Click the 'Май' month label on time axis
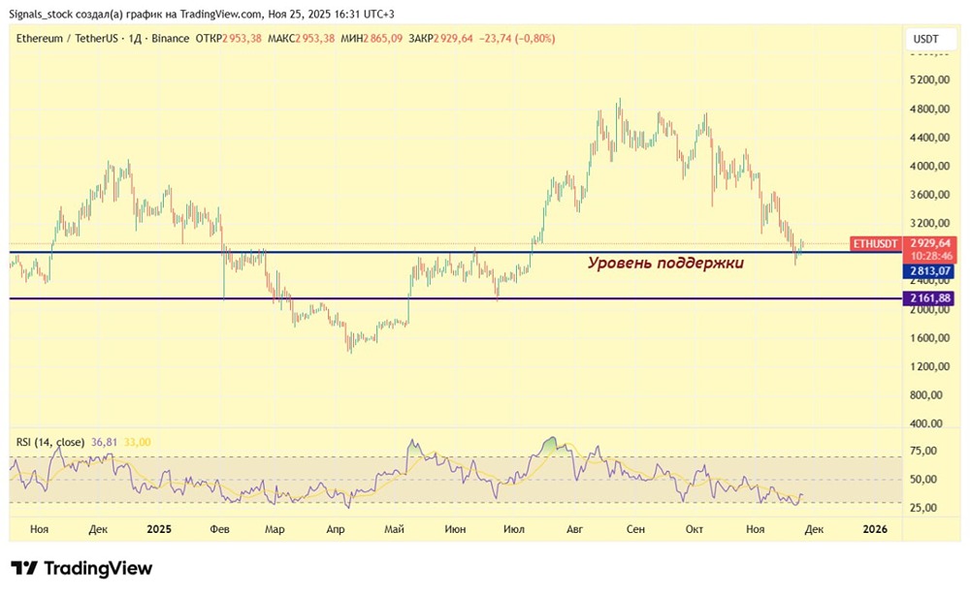Viewport: 970px width, 595px height. point(394,529)
